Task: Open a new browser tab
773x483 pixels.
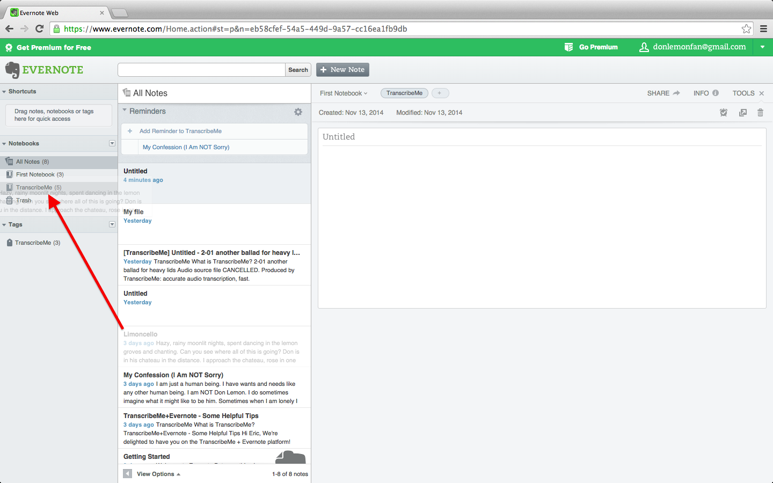Action: click(119, 13)
